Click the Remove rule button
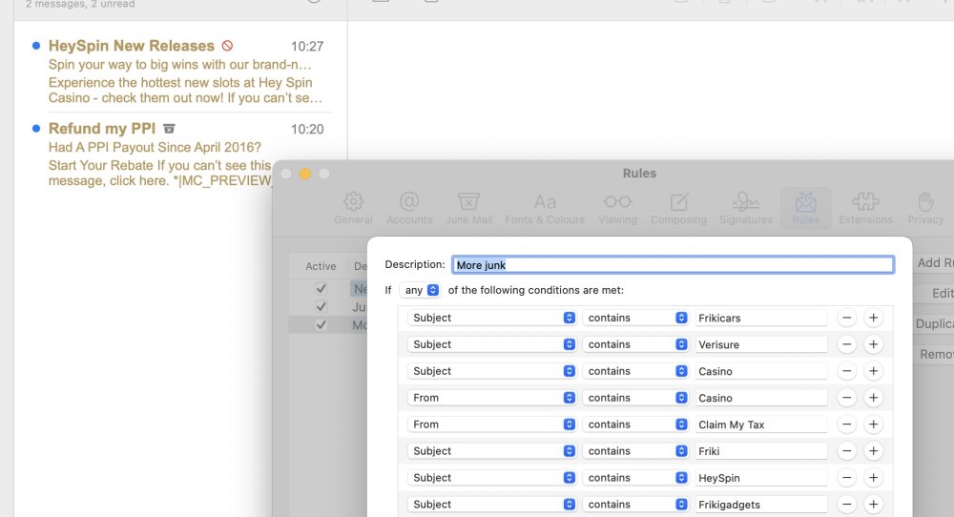This screenshot has height=517, width=954. [x=933, y=354]
